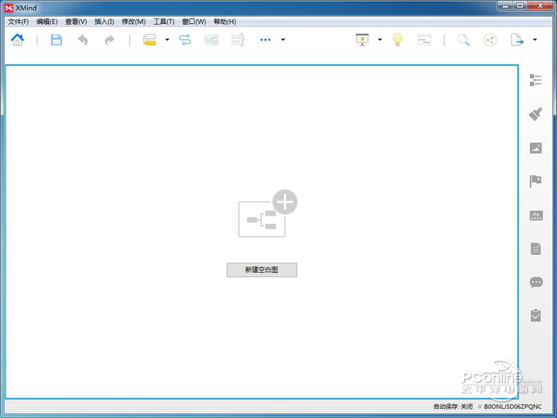The image size is (557, 418).
Task: Open the 工具(T) menu
Action: (164, 21)
